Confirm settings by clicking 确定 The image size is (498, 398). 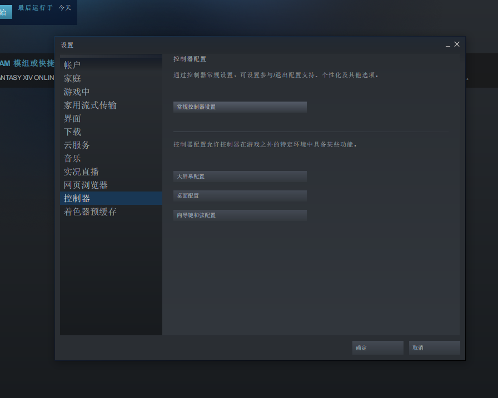click(x=377, y=347)
